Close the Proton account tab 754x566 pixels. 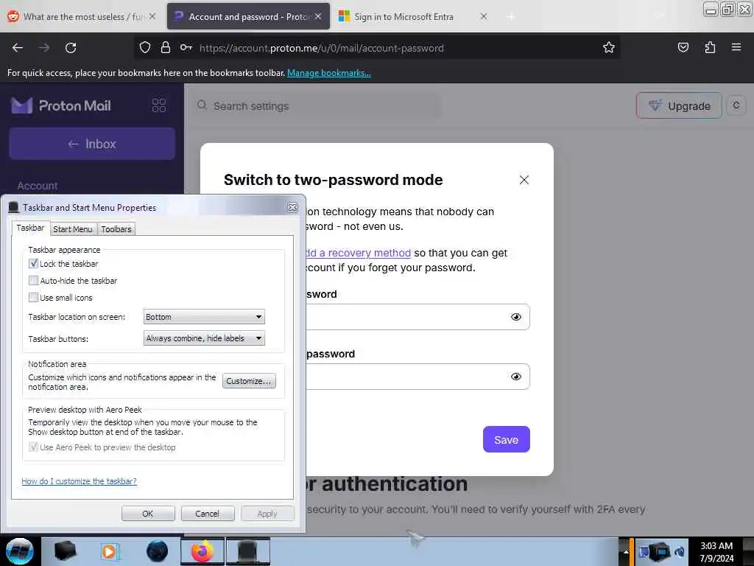click(x=318, y=16)
